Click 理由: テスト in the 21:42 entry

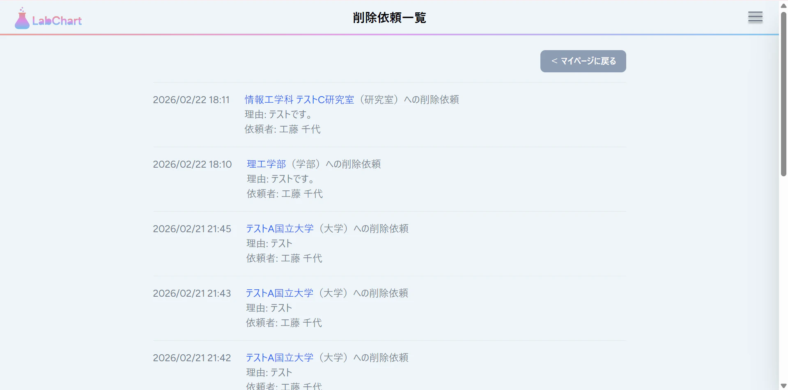269,373
